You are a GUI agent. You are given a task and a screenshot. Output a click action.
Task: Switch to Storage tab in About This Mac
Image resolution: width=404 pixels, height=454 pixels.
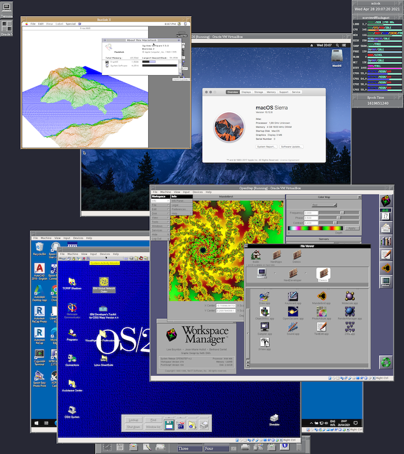coord(259,92)
